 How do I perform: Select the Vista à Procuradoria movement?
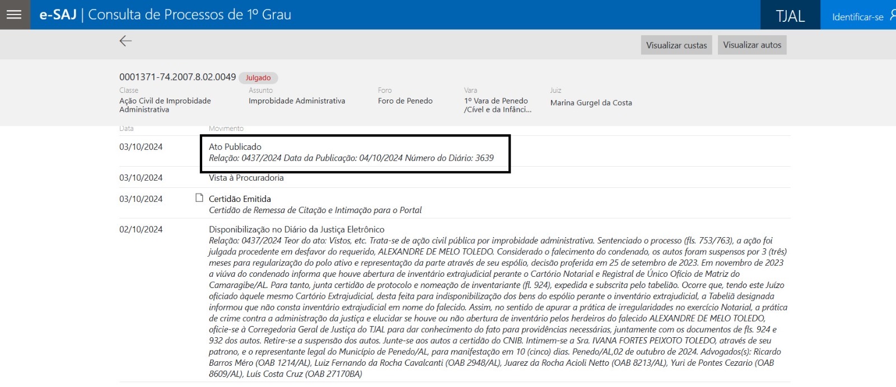tap(246, 178)
